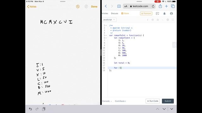Tap keyboard bar paste clipboard icon

click(44, 109)
